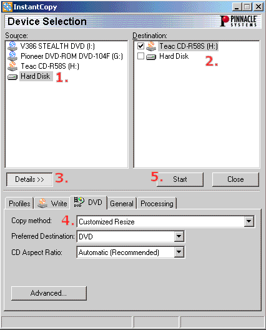266x330 pixels.
Task: Switch to the Processing tab
Action: tap(157, 203)
